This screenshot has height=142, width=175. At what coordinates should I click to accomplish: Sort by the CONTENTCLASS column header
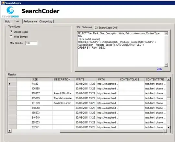[132, 79]
